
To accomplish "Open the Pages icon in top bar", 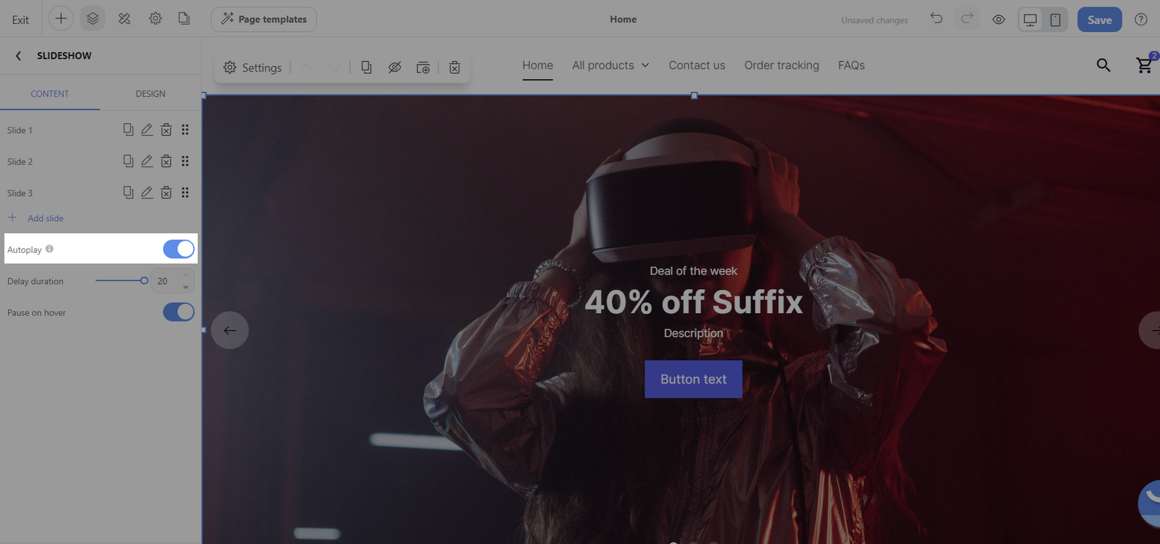I will (x=184, y=19).
